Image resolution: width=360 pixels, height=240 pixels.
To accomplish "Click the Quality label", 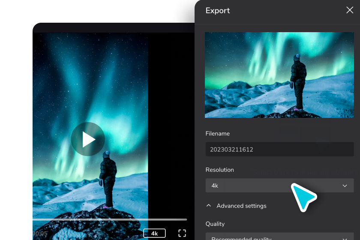I will pyautogui.click(x=215, y=224).
